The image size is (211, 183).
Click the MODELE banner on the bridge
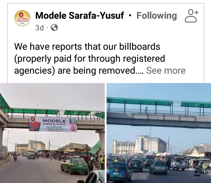pyautogui.click(x=53, y=124)
